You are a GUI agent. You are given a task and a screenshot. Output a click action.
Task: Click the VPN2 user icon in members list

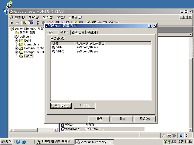pos(54,51)
